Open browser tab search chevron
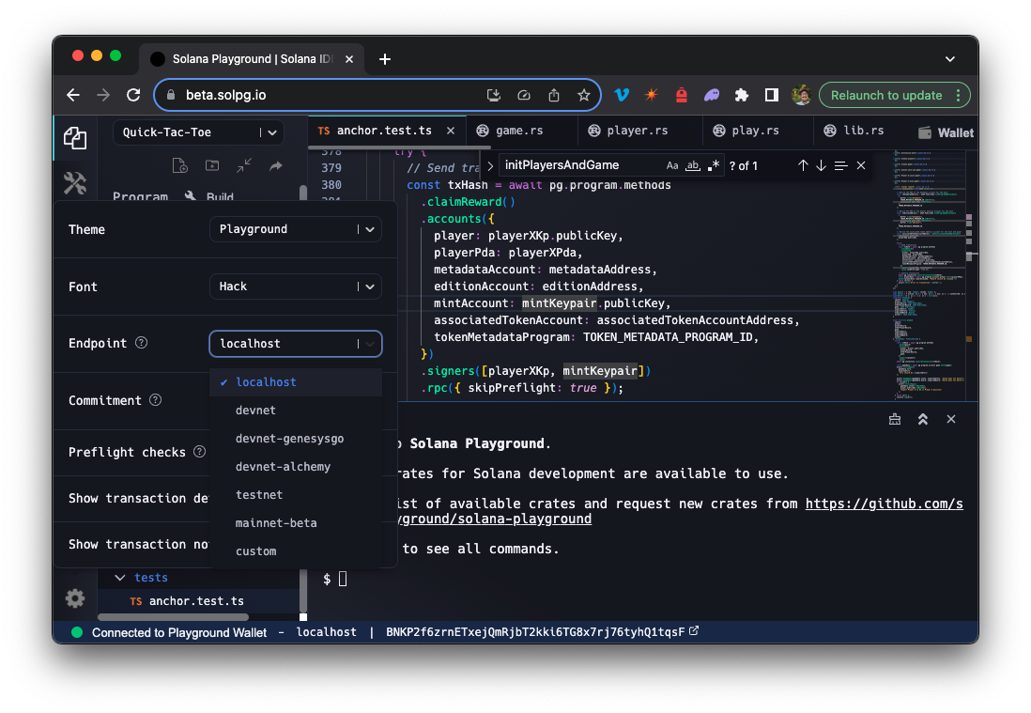 (x=950, y=58)
